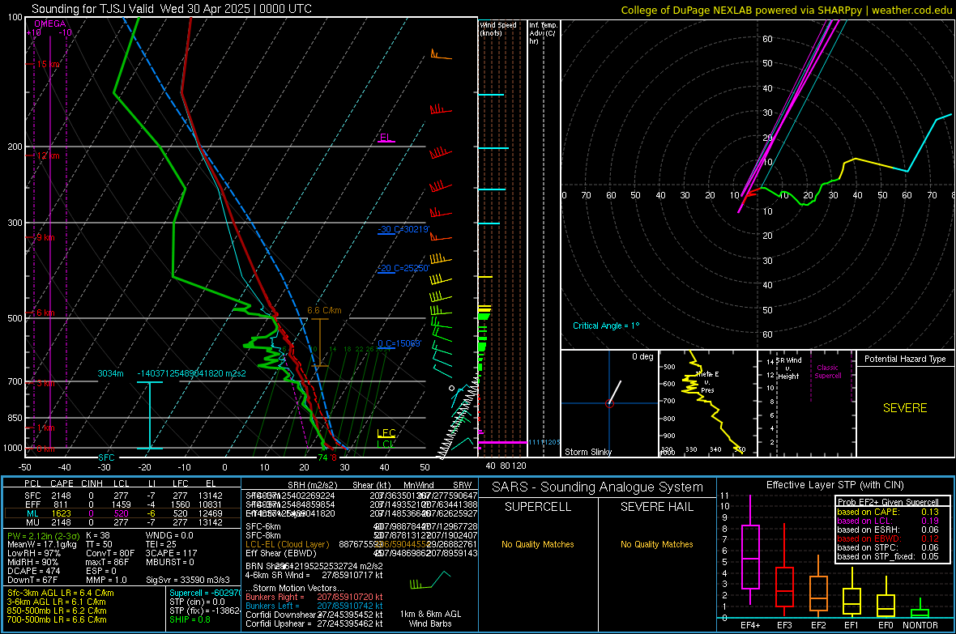Image resolution: width=956 pixels, height=634 pixels.
Task: Click the Supercell composite value
Action: click(204, 594)
